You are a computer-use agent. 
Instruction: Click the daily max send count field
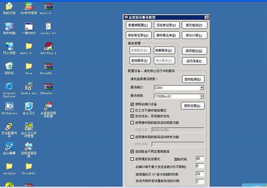pos(200,166)
